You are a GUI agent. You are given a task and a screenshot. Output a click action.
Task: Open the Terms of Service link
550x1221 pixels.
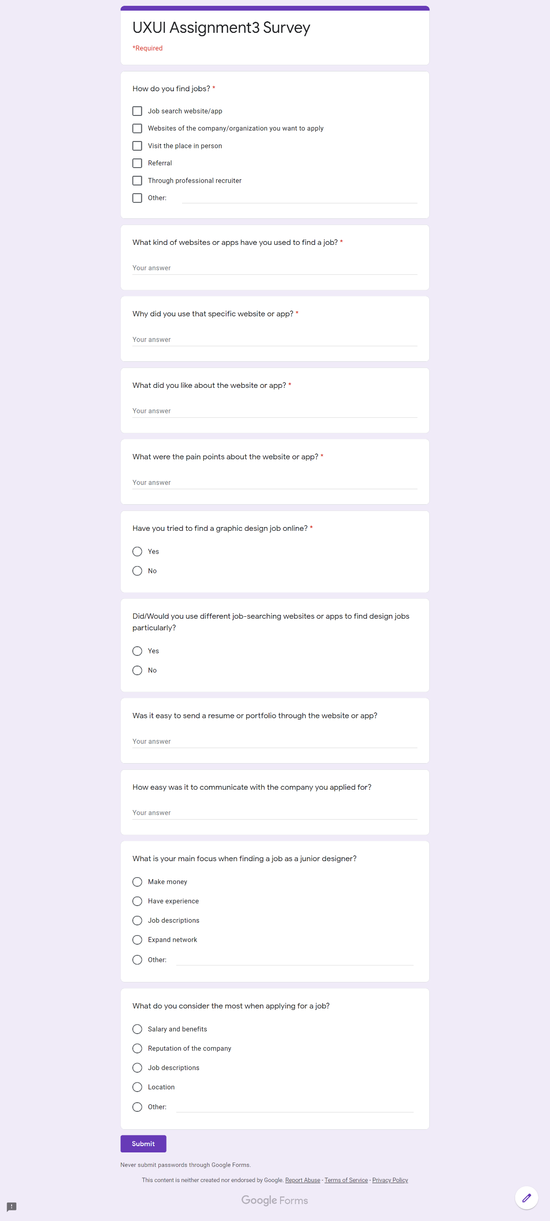point(346,1180)
